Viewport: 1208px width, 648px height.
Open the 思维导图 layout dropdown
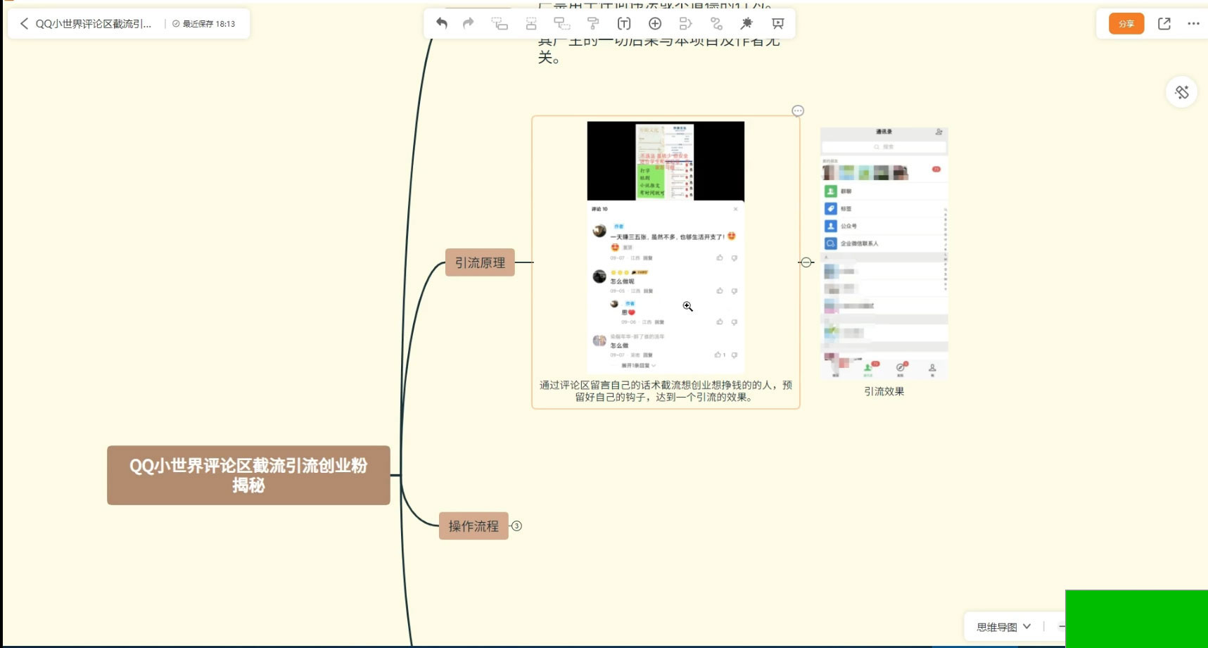point(1003,627)
